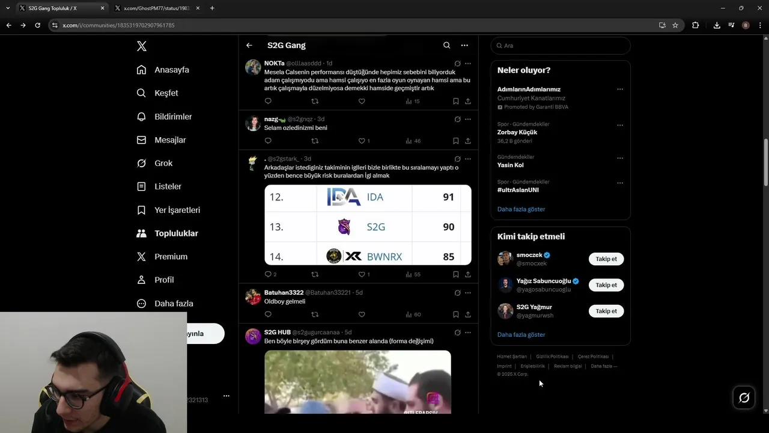Search within the S2G Gang community
The width and height of the screenshot is (769, 433).
(446, 45)
